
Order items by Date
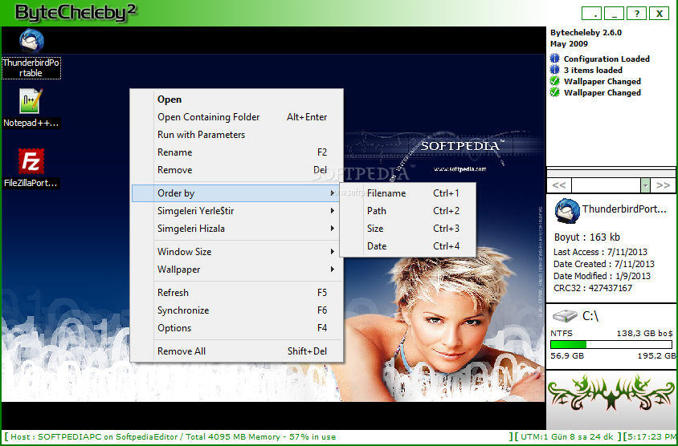(x=408, y=246)
